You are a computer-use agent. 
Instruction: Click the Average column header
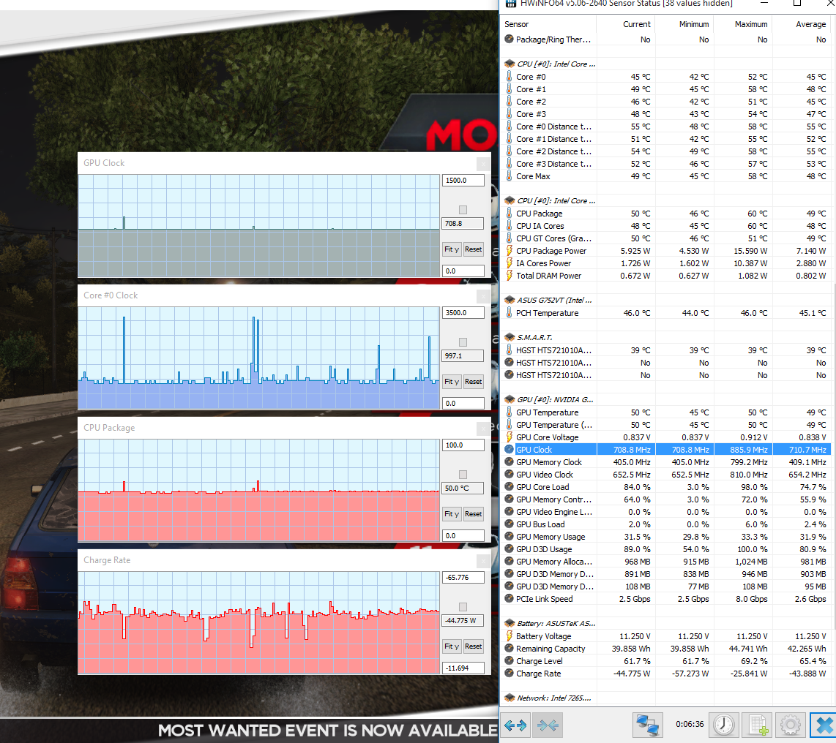pyautogui.click(x=802, y=24)
